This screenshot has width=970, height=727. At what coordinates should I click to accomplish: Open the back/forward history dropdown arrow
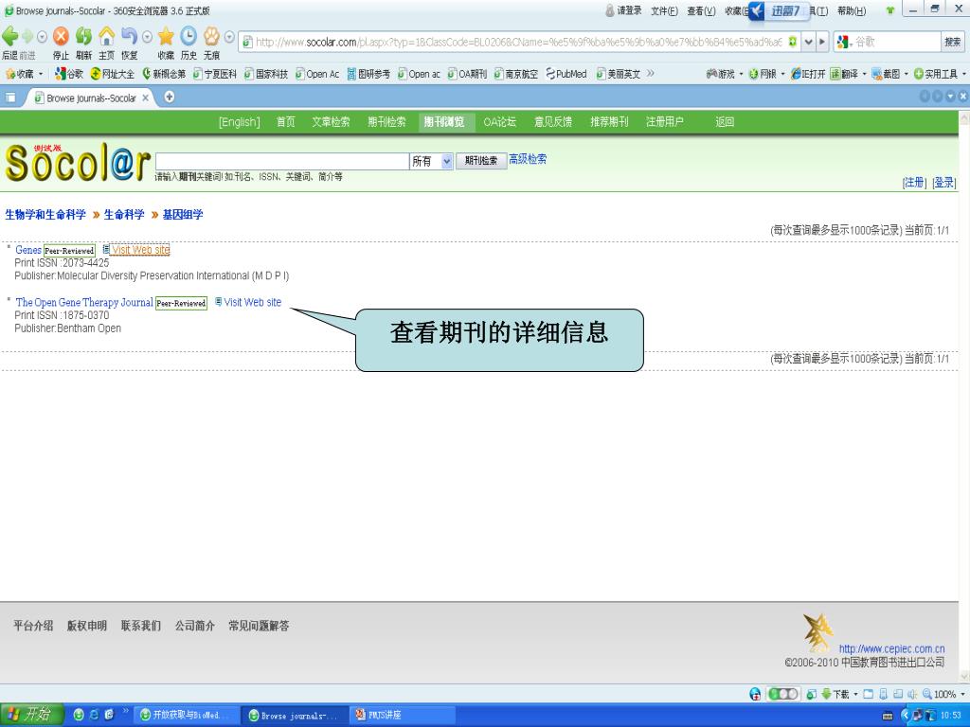[42, 37]
